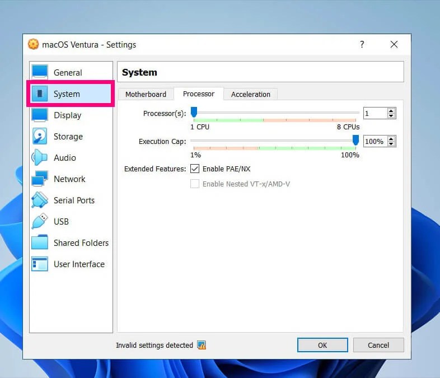This screenshot has width=440, height=378.
Task: Decrease execution cap with down arrow
Action: click(x=391, y=143)
